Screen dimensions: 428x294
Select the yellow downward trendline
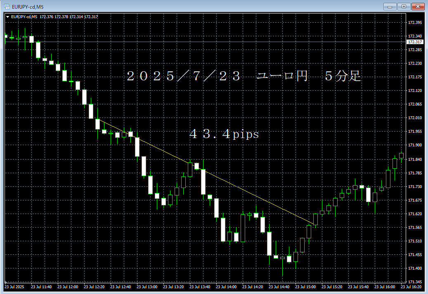click(x=207, y=172)
